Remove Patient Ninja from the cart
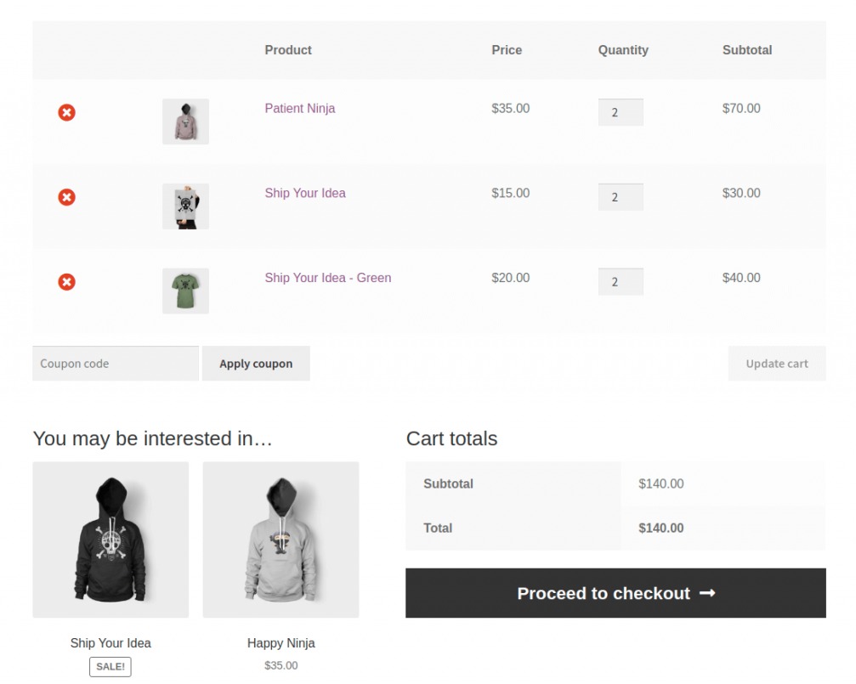This screenshot has width=856, height=684. coord(66,112)
